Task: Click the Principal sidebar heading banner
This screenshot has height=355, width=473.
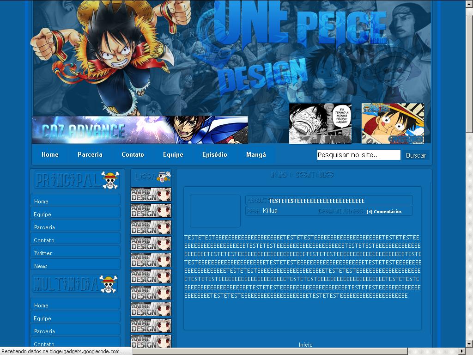Action: (x=77, y=180)
